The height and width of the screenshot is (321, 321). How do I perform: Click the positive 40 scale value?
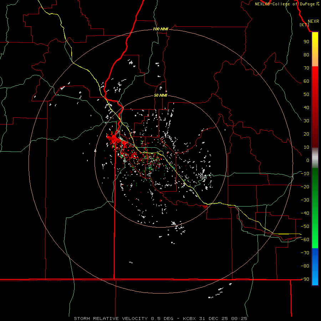(x=306, y=108)
